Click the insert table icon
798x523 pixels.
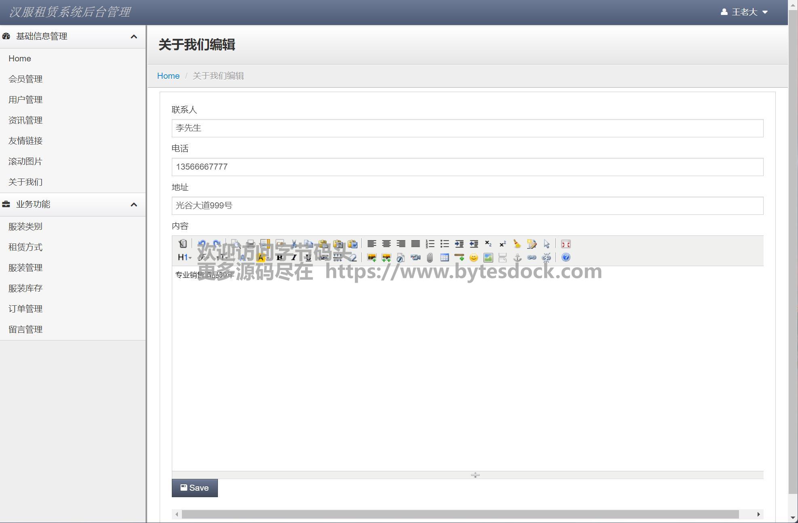(x=444, y=258)
